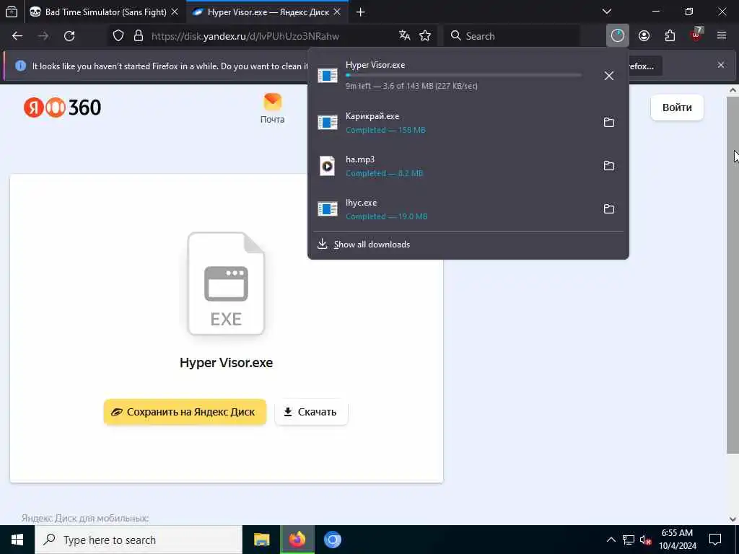
Task: Open the Карикрай.exe downloaded file
Action: point(452,123)
